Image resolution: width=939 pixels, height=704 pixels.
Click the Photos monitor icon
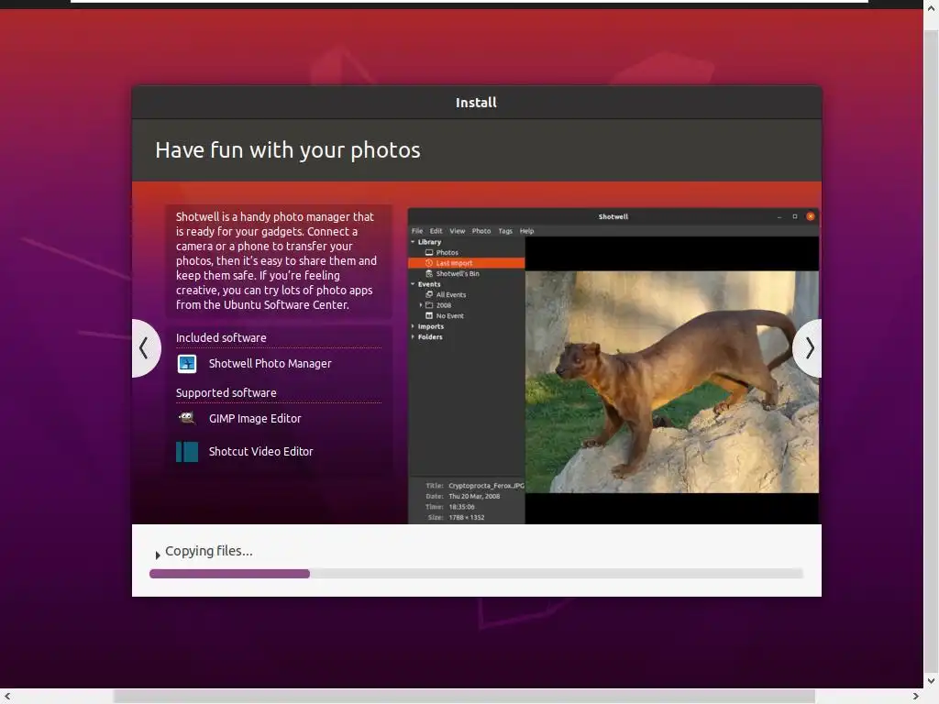coord(429,253)
